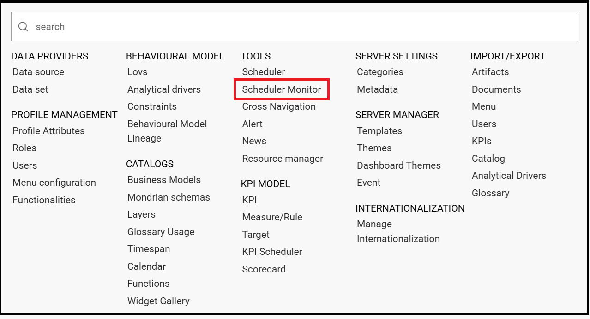Open Glossary Usage
Image resolution: width=590 pixels, height=319 pixels.
pos(161,232)
